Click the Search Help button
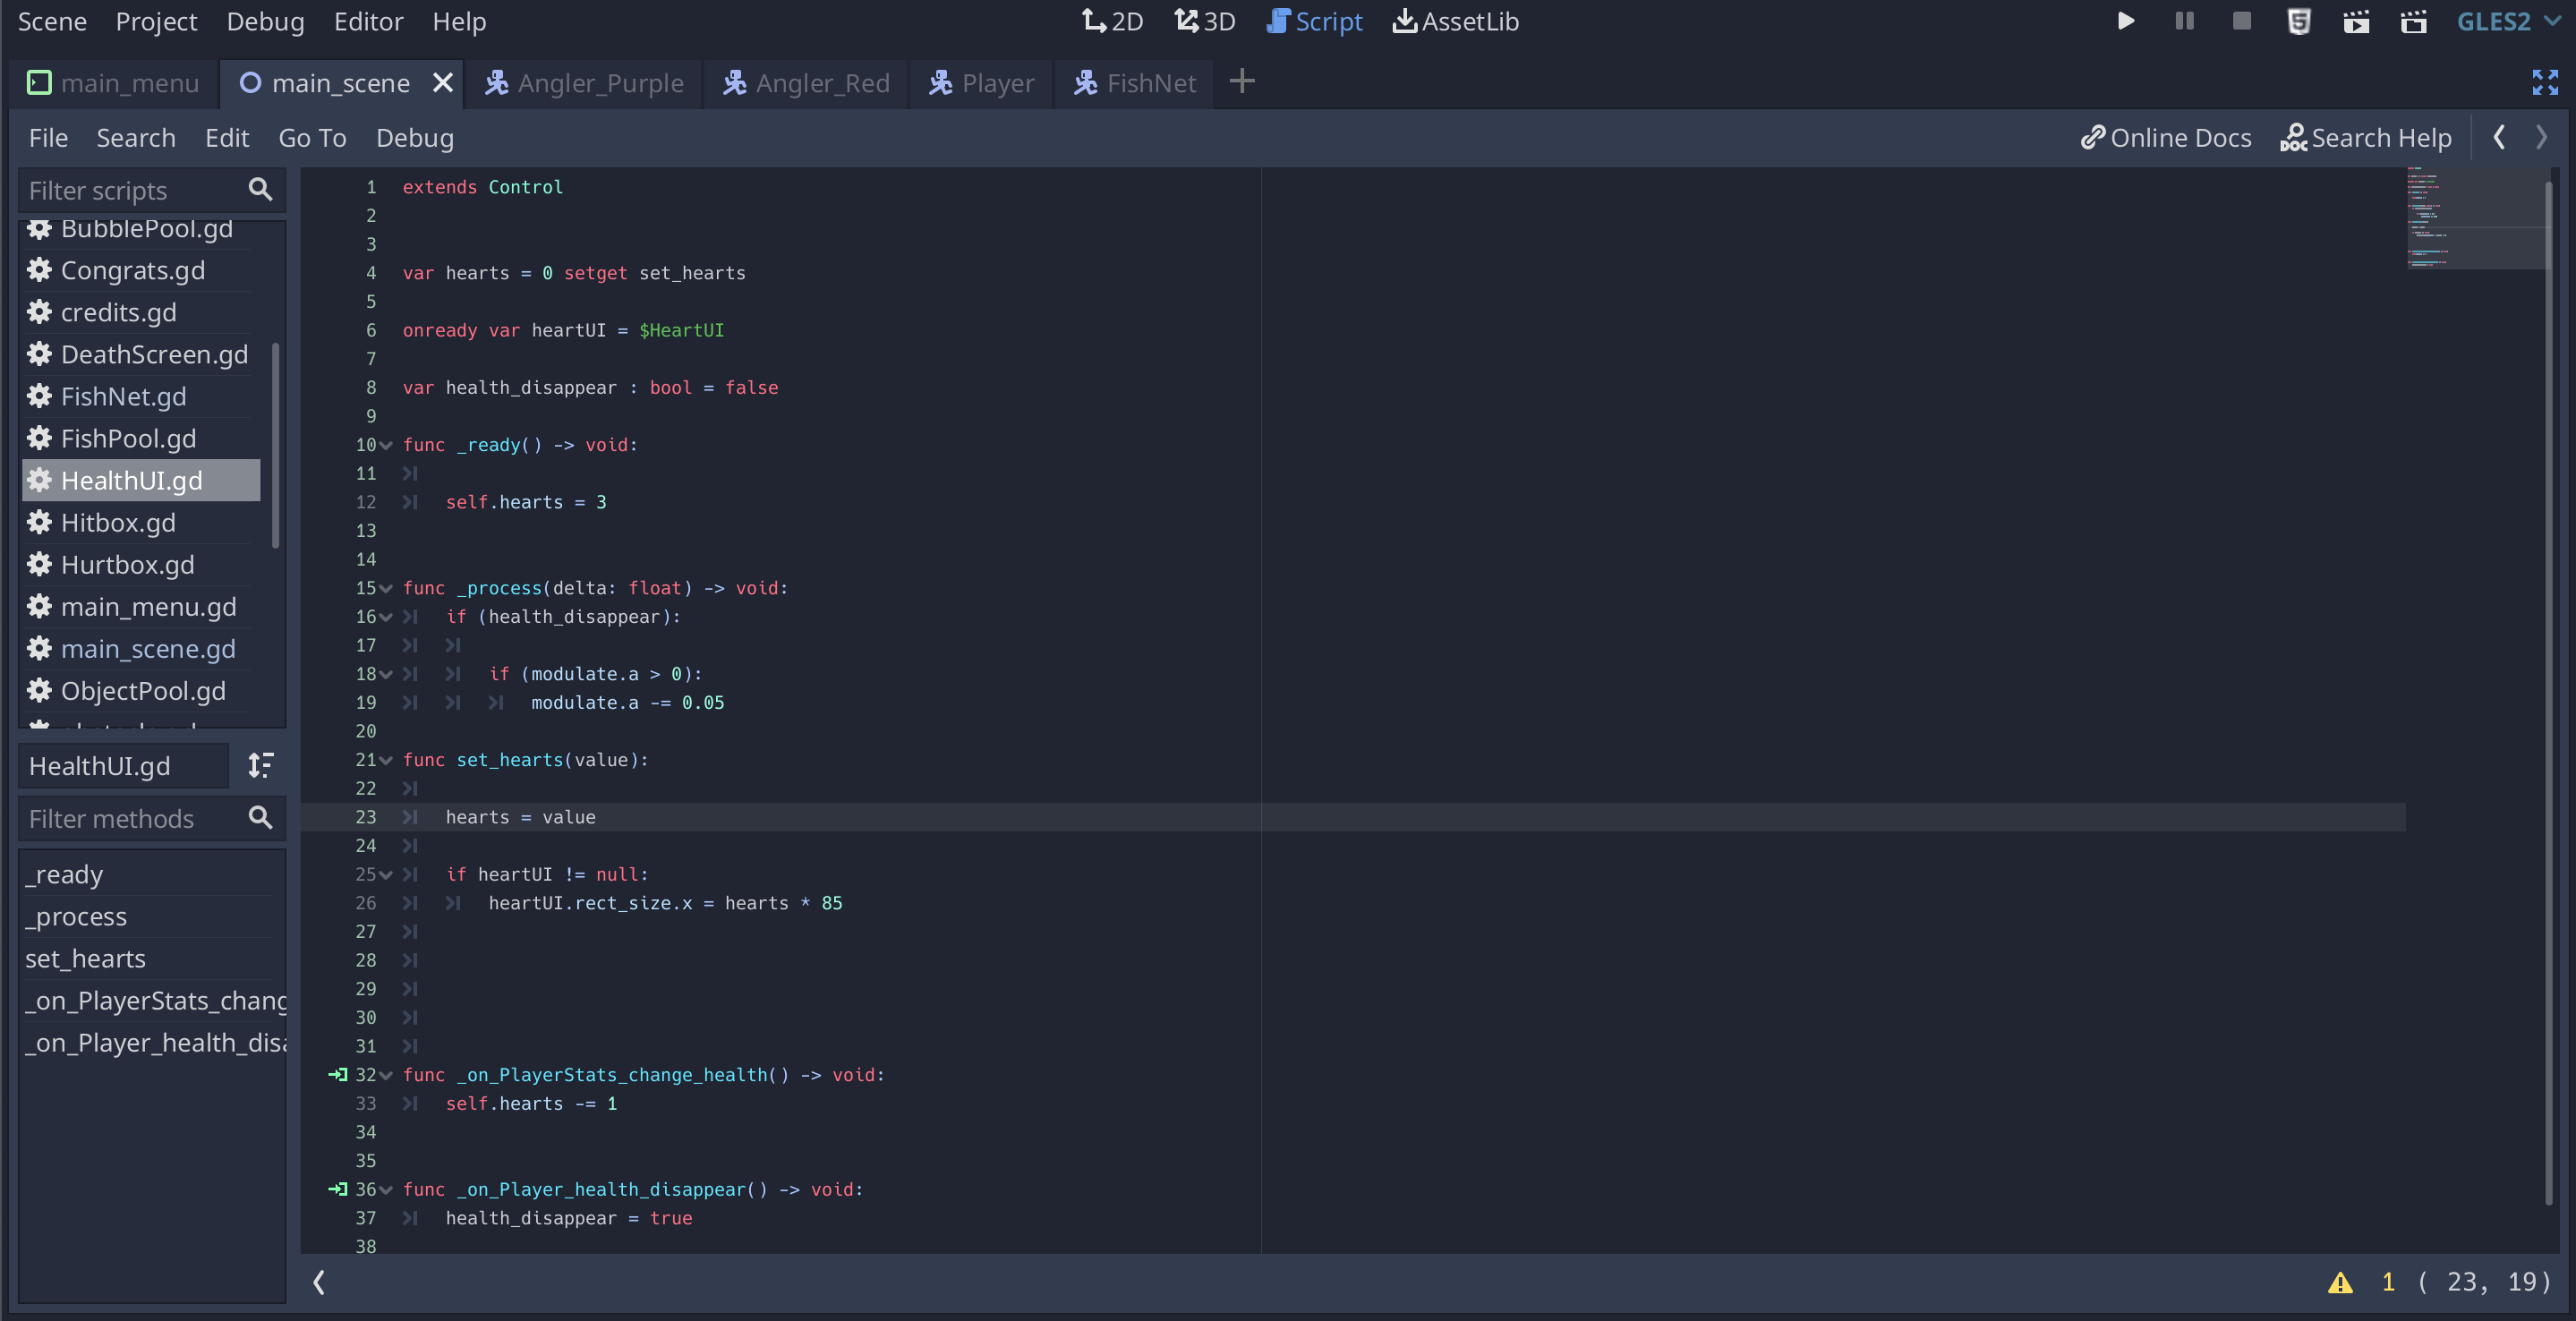The height and width of the screenshot is (1321, 2576). 2366,137
